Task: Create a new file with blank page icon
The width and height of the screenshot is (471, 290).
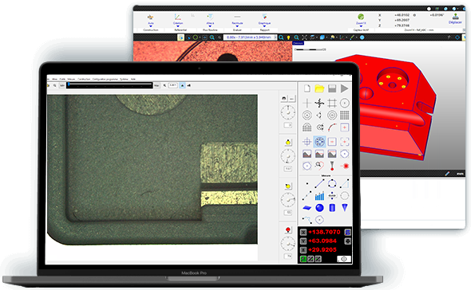Action: pos(307,88)
